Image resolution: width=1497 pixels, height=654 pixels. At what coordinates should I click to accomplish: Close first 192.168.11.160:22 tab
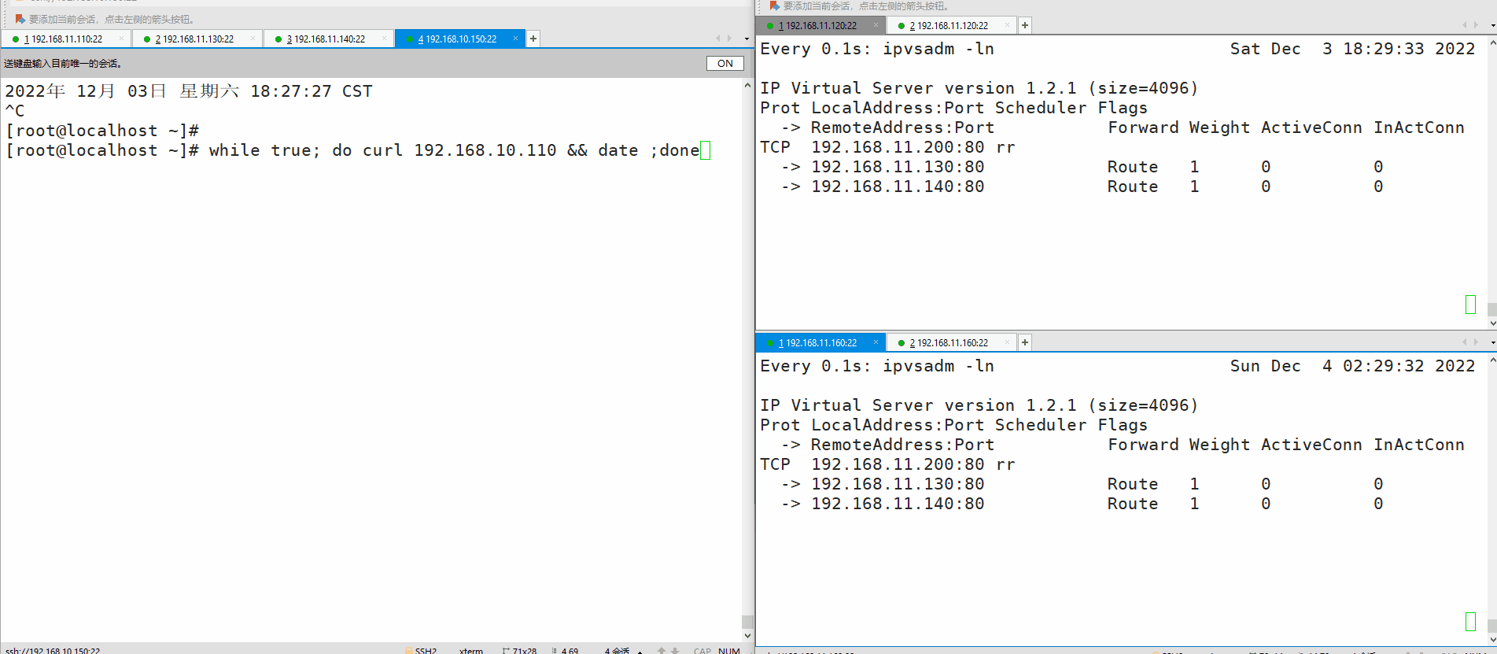coord(876,342)
